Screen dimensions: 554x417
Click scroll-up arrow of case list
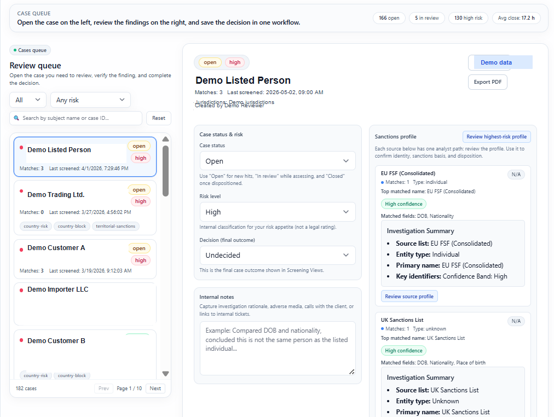coord(165,139)
